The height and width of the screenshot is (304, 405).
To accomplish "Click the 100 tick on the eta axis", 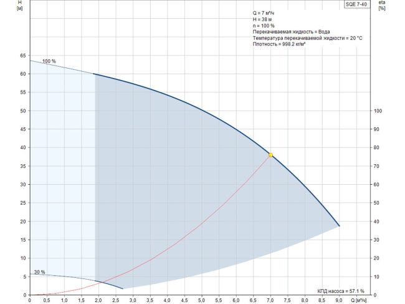I will 377,111.
